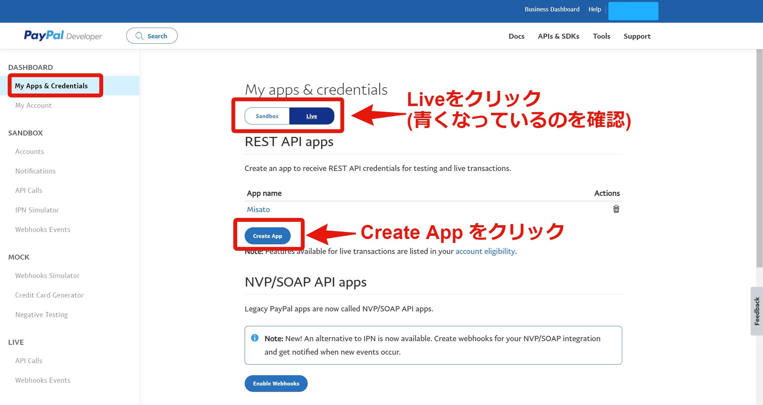Screen dimensions: 763x405
Task: Click the PayPal Developer logo
Action: (x=63, y=36)
